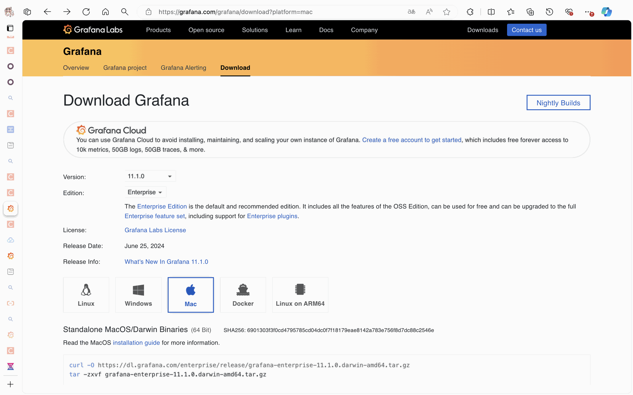Open the Docs menu
Screen dimensions: 633x395
coord(326,30)
